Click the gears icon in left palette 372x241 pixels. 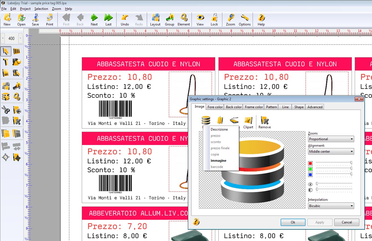tap(17, 97)
